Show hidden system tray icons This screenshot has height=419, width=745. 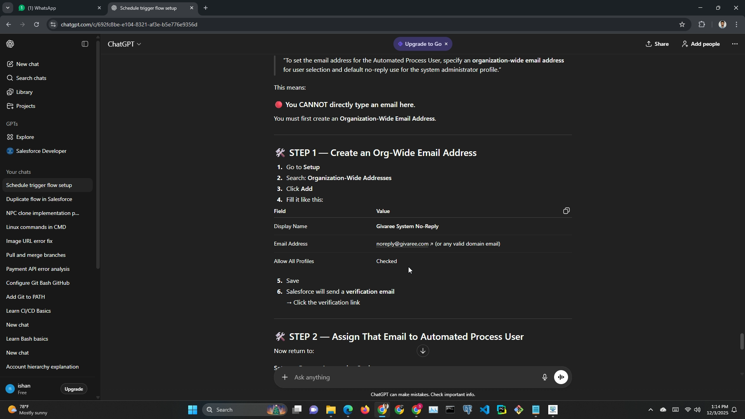tap(650, 410)
